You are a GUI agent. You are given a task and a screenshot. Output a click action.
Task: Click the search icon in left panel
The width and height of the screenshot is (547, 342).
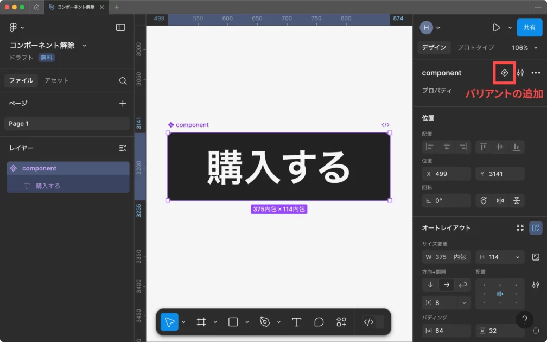click(123, 81)
